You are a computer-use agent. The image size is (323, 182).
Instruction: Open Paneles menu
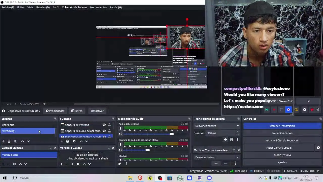43,7
